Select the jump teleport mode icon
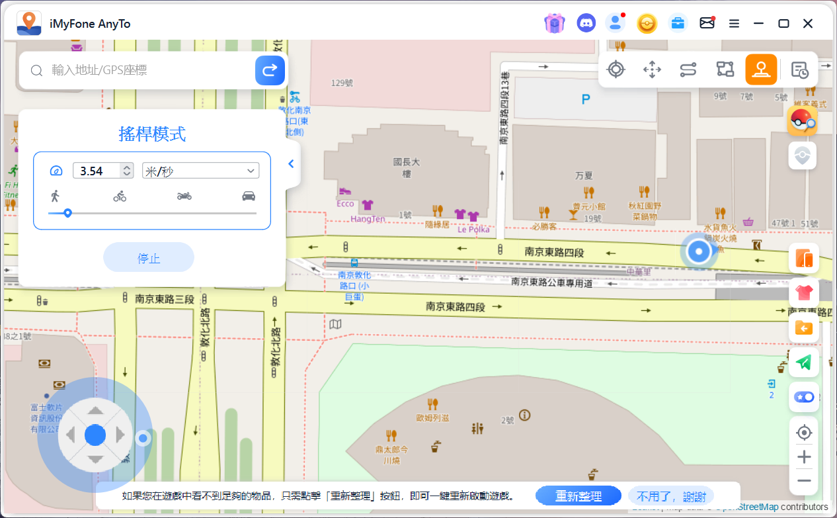Viewport: 837px width, 518px height. (x=652, y=69)
